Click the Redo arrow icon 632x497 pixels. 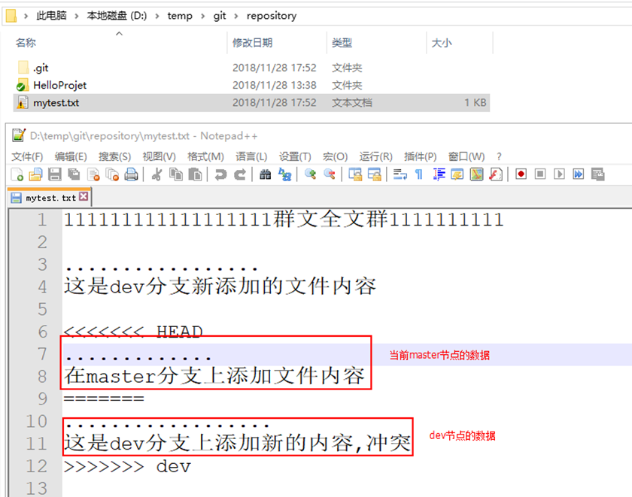point(240,174)
